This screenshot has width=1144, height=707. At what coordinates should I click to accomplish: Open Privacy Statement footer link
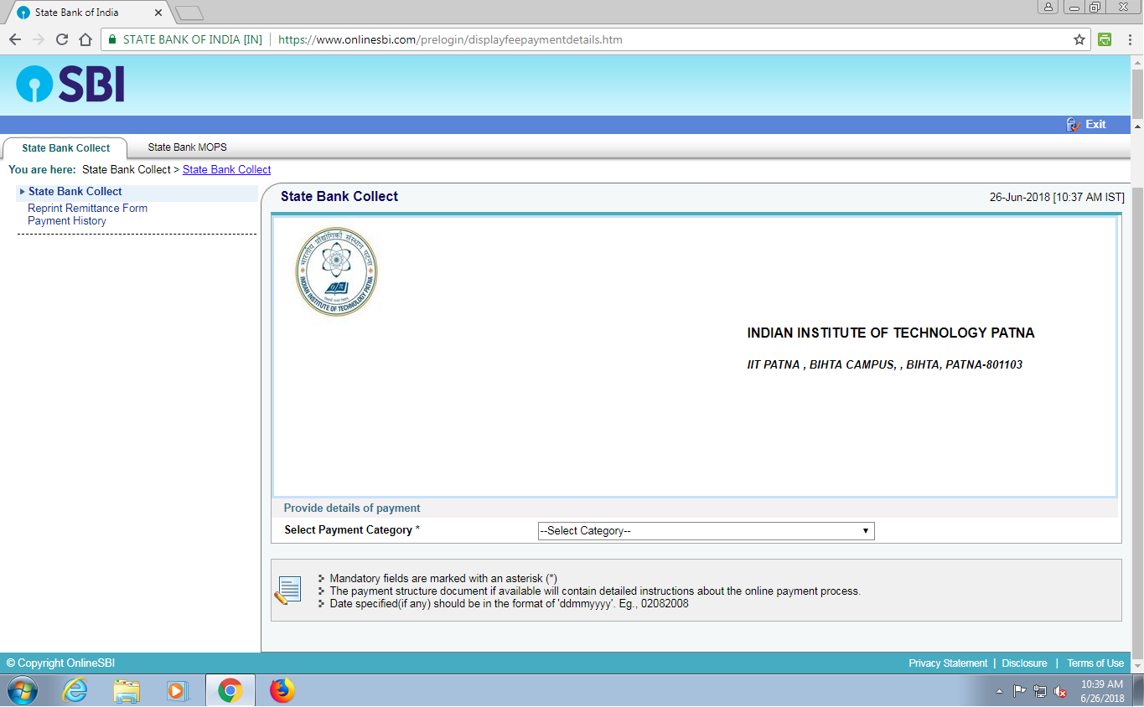[948, 663]
